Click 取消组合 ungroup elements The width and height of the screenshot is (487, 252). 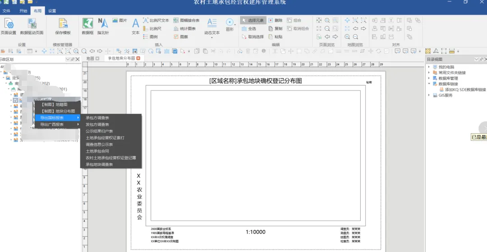298,28
